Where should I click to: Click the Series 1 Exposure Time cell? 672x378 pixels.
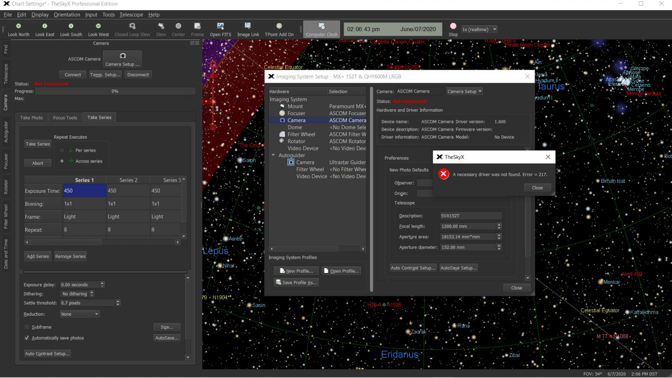[84, 191]
